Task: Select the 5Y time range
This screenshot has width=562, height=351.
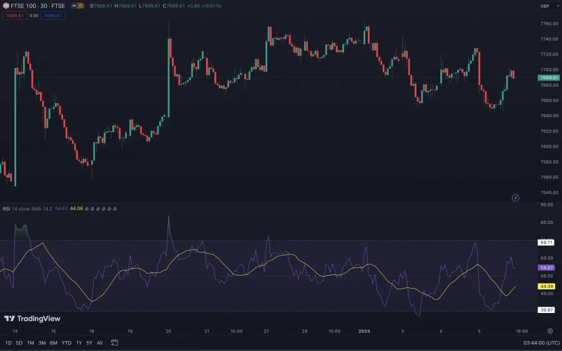Action: click(89, 343)
